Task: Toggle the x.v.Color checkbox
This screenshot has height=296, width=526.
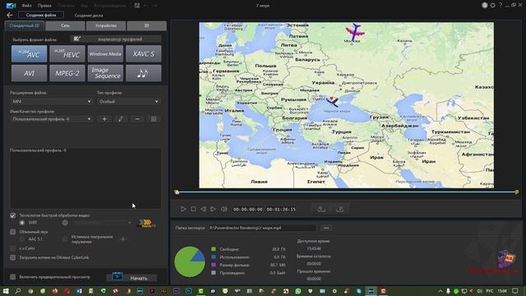Action: click(13, 248)
